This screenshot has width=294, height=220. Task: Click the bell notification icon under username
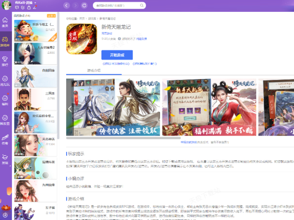tap(29, 7)
